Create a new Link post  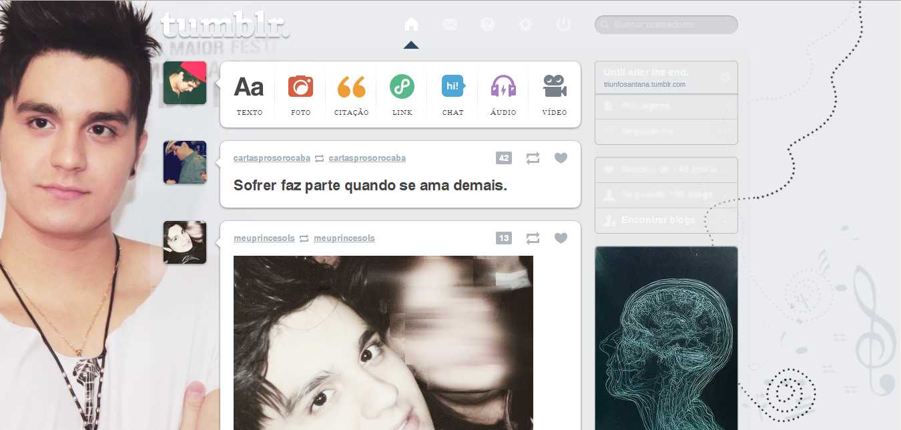(402, 95)
